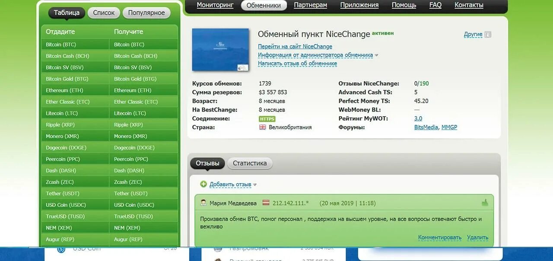Select Peercoin (PPC) in Получите column
Viewport: 553px width, 261px height.
point(143,159)
